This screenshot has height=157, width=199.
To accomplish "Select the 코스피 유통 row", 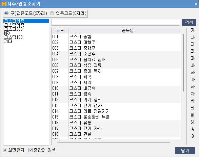I will tap(116, 123).
